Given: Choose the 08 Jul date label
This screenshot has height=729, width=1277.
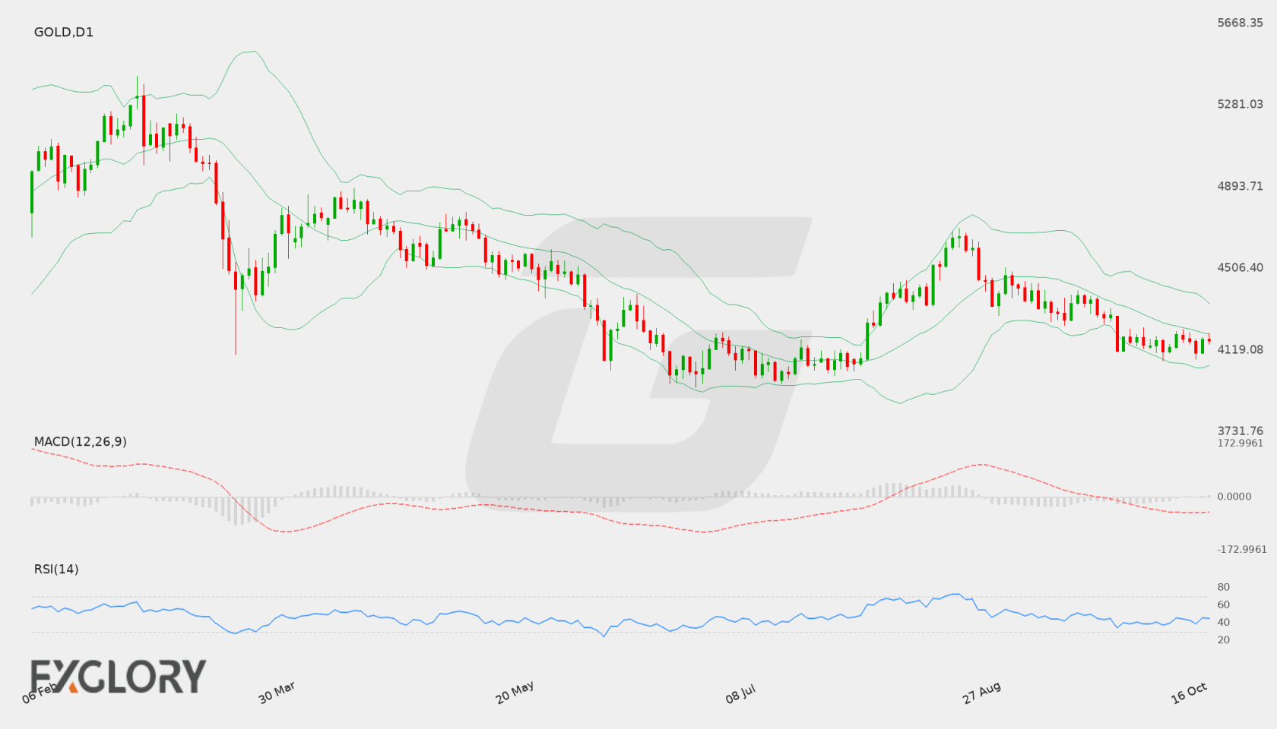Looking at the screenshot, I should click(740, 693).
